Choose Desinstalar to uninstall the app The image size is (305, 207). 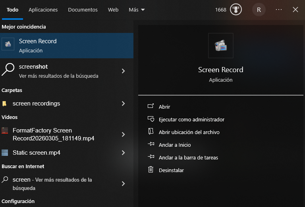coord(171,170)
